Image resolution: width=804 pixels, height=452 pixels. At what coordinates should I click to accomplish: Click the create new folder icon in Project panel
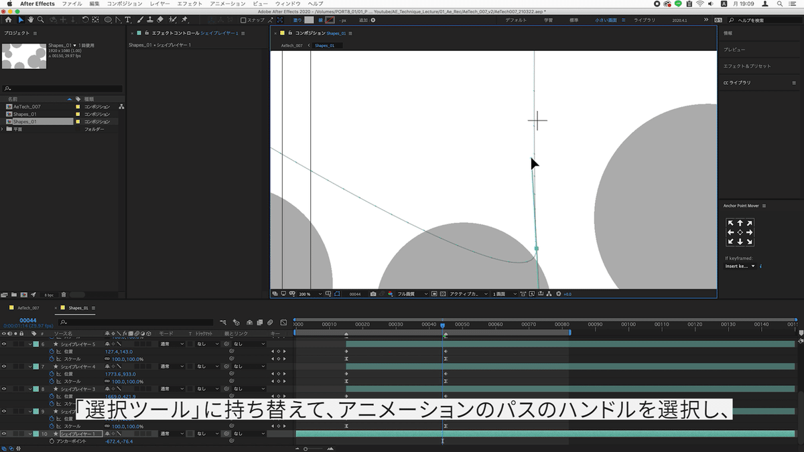(13, 294)
